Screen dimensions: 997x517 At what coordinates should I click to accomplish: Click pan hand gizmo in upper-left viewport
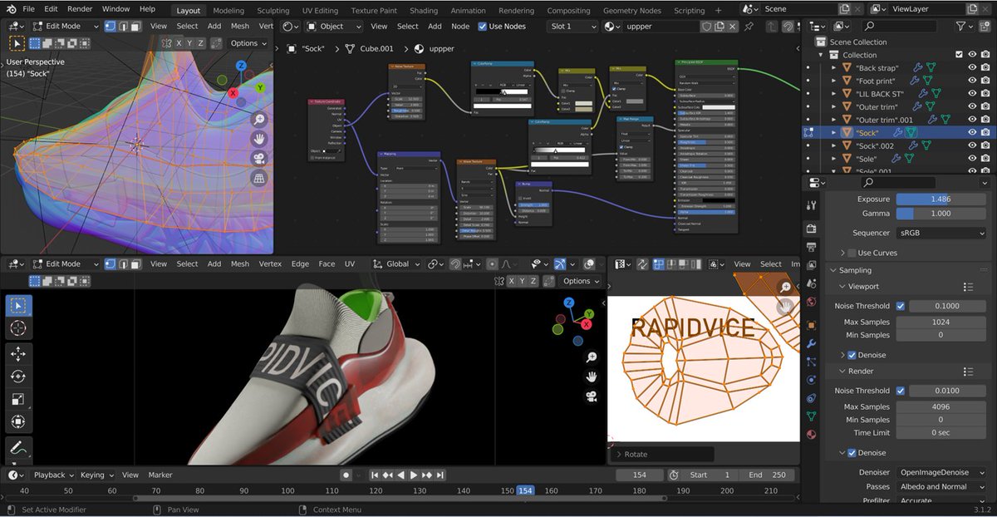[x=259, y=139]
